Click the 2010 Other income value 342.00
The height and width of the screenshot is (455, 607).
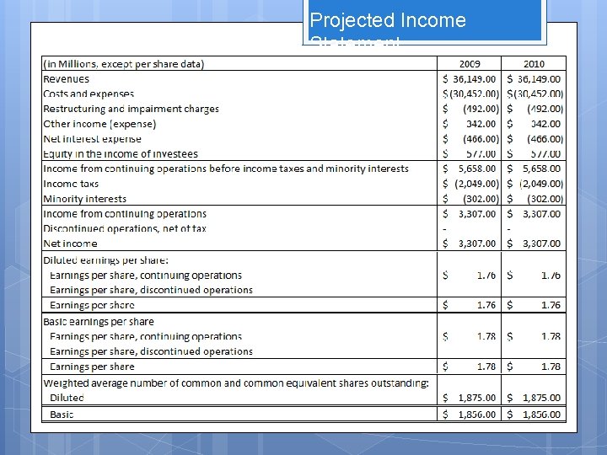click(x=545, y=124)
